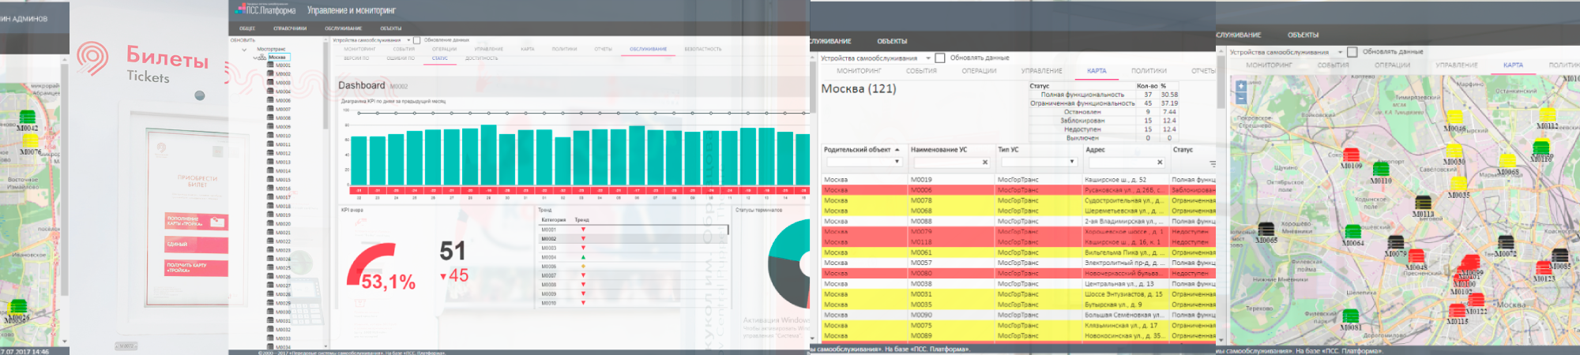Screen dimensions: 1580x355
Task: Select terminal M0001 icon in the tree
Action: click(x=270, y=65)
